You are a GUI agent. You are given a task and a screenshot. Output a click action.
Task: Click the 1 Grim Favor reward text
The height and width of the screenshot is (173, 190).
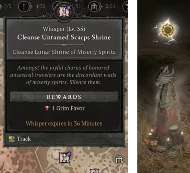(68, 108)
